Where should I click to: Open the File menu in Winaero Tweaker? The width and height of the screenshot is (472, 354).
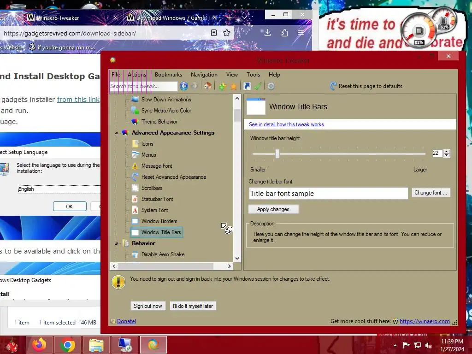tap(116, 74)
